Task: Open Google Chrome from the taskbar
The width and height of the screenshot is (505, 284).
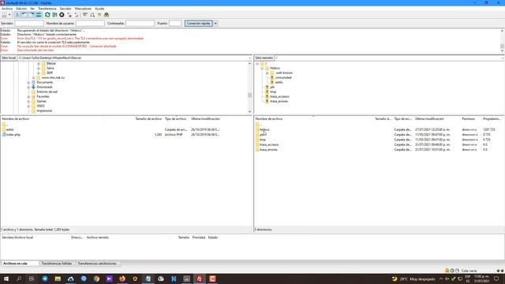Action: point(96,278)
